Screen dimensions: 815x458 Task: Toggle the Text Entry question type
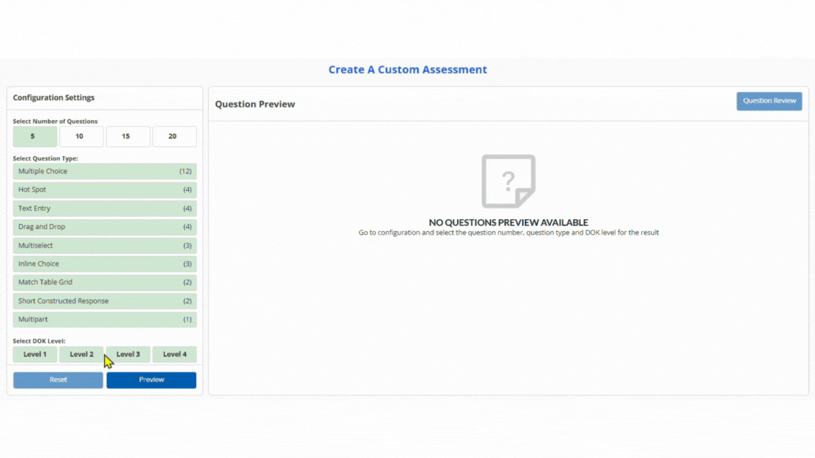pos(105,209)
